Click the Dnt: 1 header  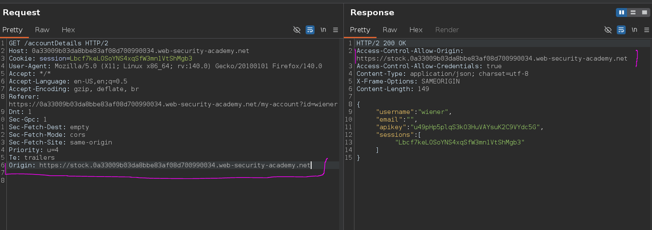click(20, 112)
